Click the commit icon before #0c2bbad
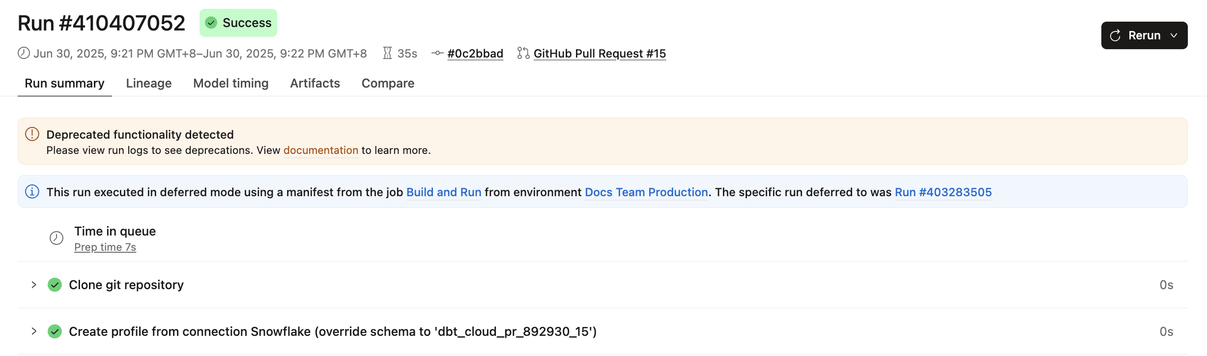Screen dimensions: 1207x356 pyautogui.click(x=437, y=54)
